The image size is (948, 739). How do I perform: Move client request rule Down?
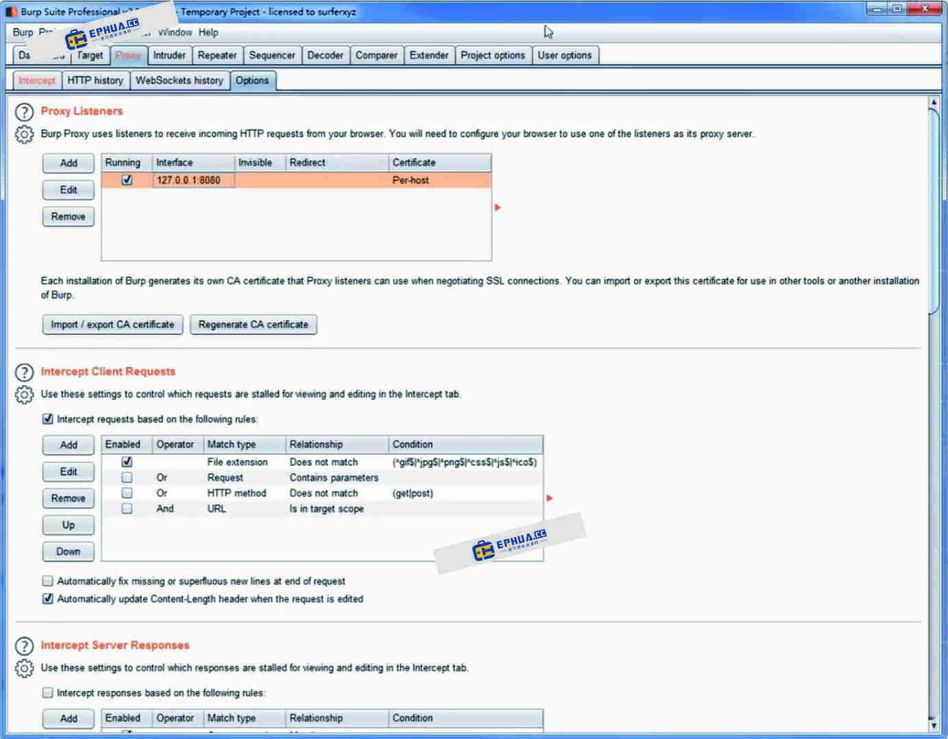(x=69, y=551)
